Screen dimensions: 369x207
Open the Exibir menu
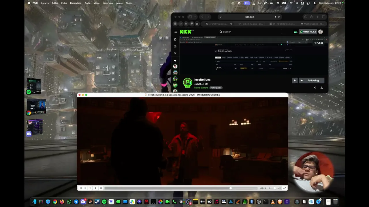click(64, 3)
